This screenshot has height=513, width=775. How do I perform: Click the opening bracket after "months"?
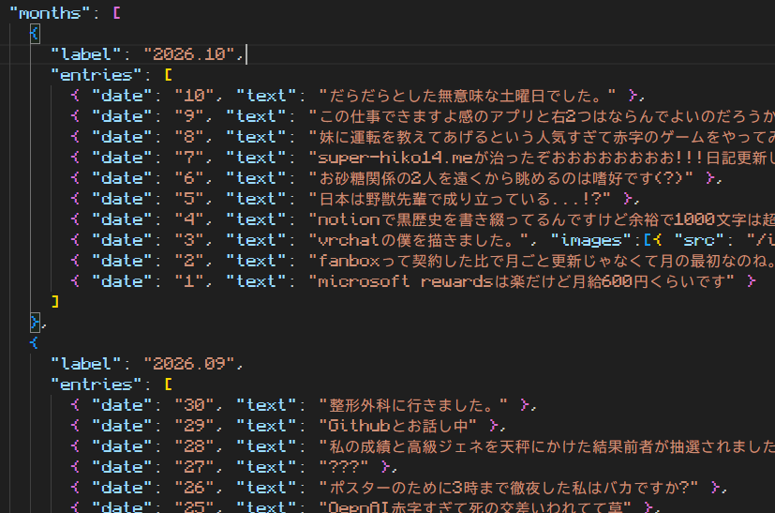coord(117,13)
